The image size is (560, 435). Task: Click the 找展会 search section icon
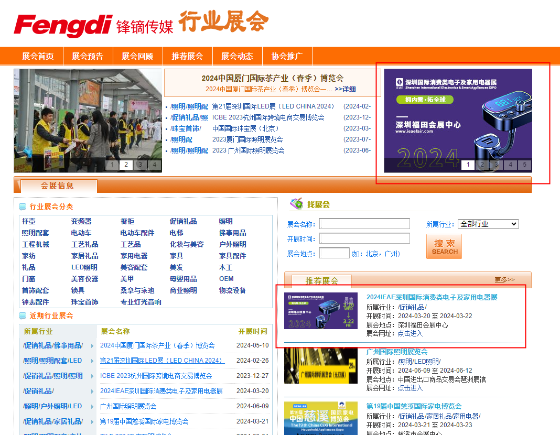296,204
